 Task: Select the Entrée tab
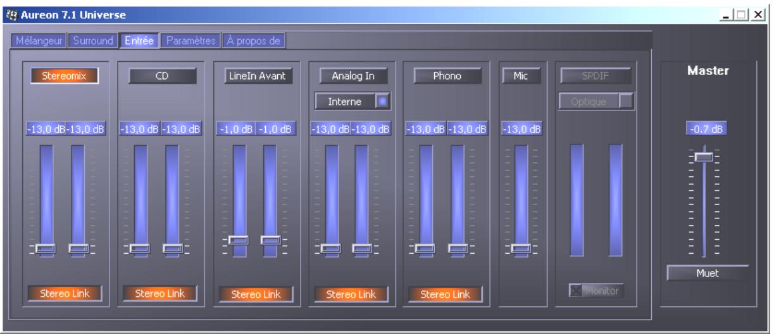139,41
